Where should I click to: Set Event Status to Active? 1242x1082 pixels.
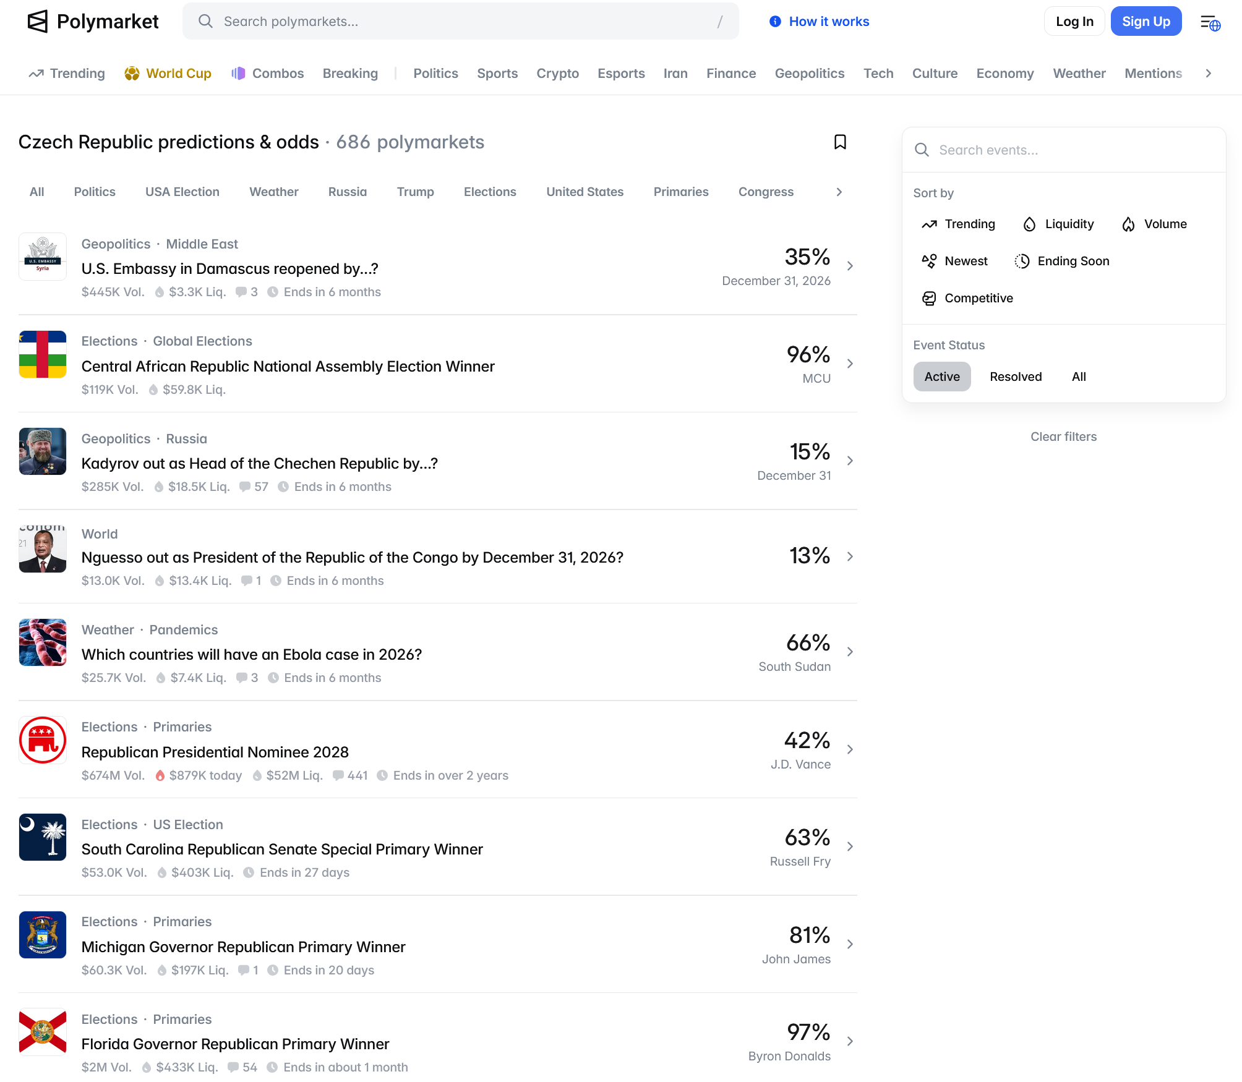pyautogui.click(x=942, y=377)
